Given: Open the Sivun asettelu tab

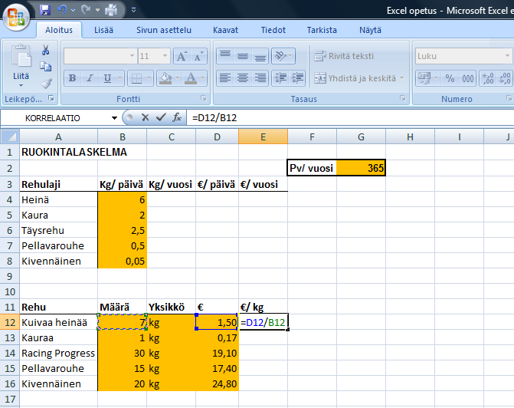Looking at the screenshot, I should pyautogui.click(x=164, y=30).
